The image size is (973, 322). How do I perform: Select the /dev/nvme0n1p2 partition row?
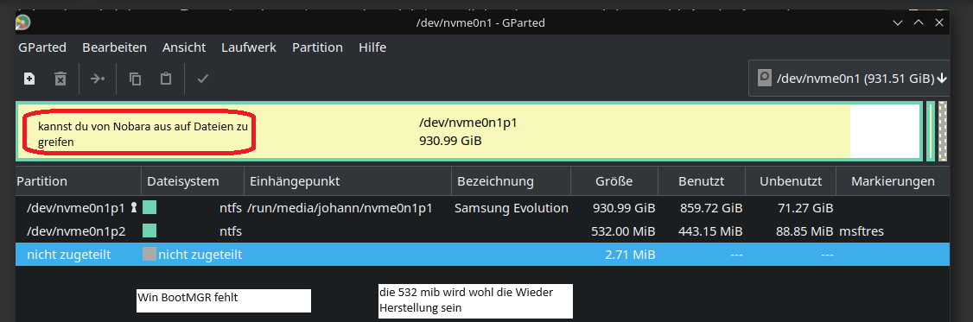pyautogui.click(x=483, y=231)
